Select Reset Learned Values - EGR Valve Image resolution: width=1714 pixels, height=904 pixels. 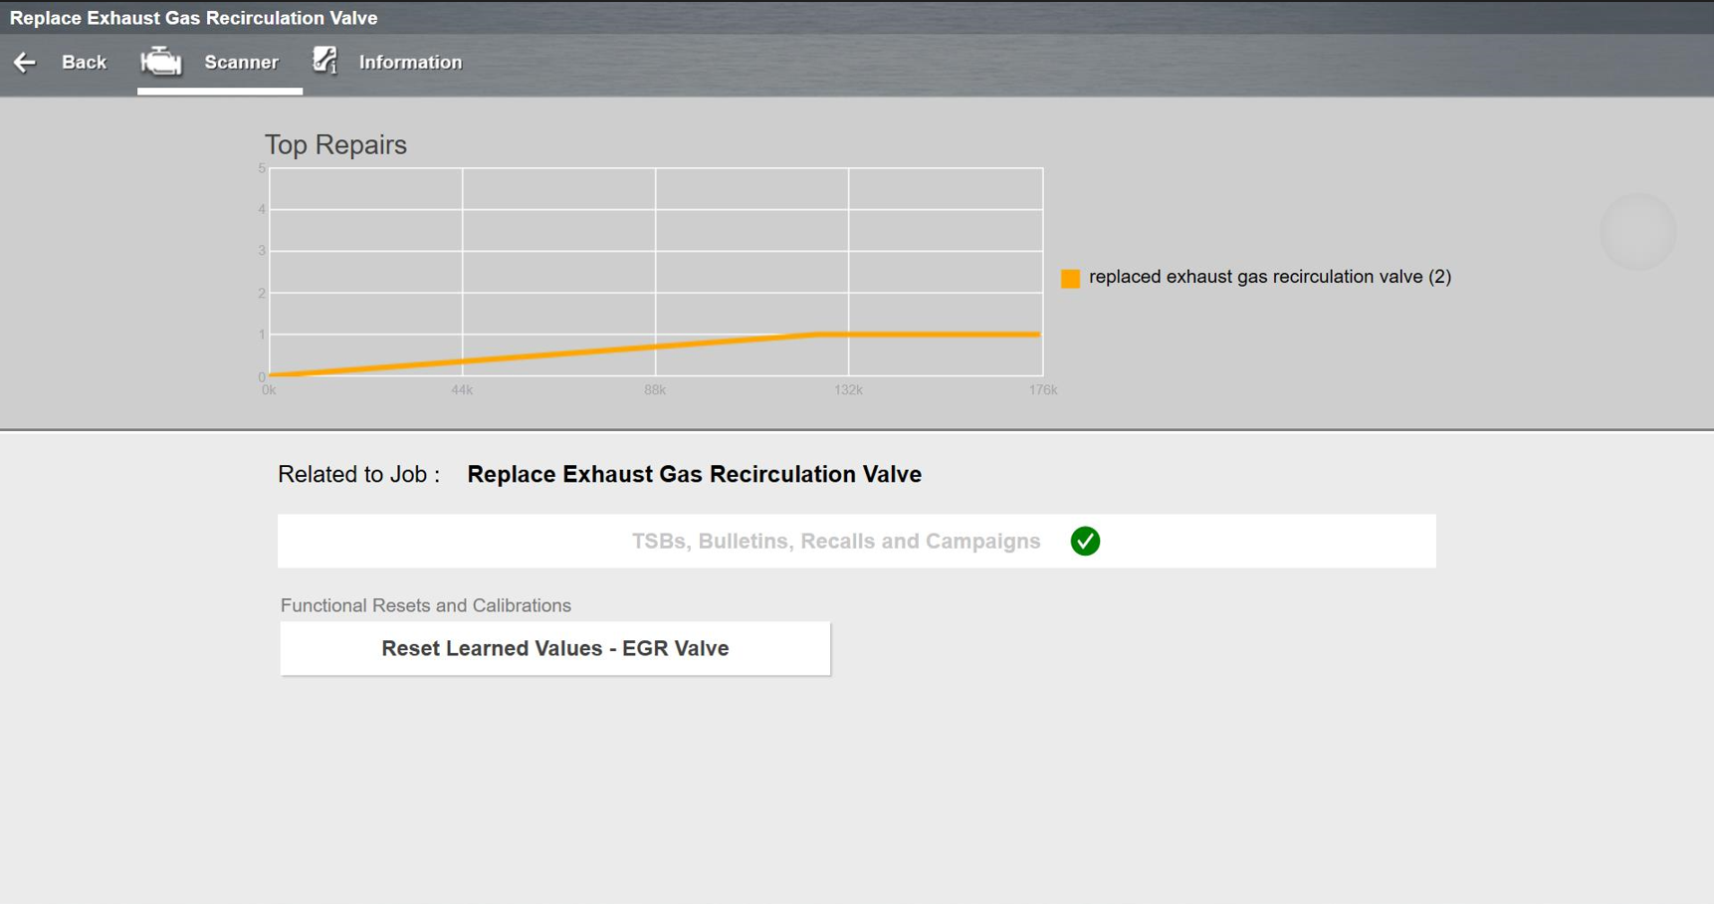(554, 648)
